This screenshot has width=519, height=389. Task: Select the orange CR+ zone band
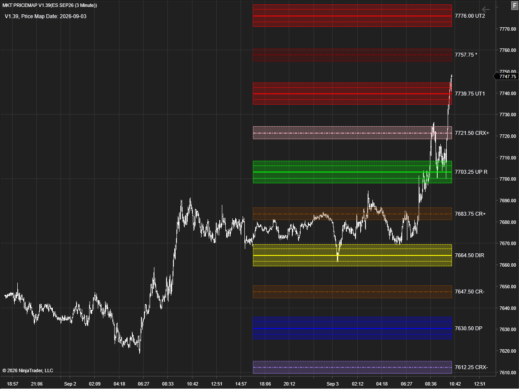[x=352, y=214]
